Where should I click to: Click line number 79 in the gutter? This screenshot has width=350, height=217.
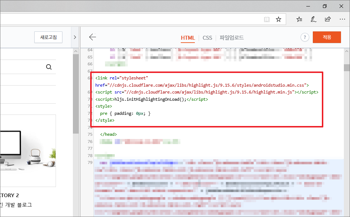(x=90, y=162)
